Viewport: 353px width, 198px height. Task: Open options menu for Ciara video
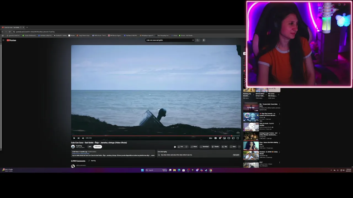[279, 143]
